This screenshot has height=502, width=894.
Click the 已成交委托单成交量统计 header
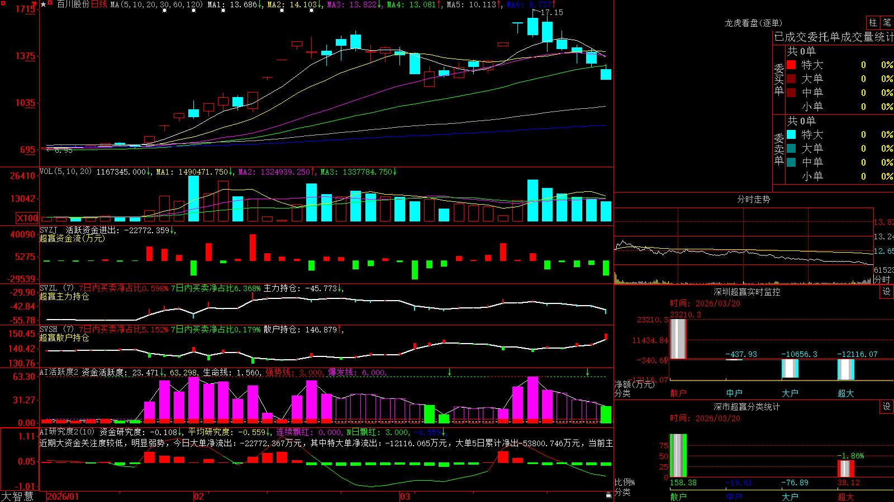(x=834, y=37)
